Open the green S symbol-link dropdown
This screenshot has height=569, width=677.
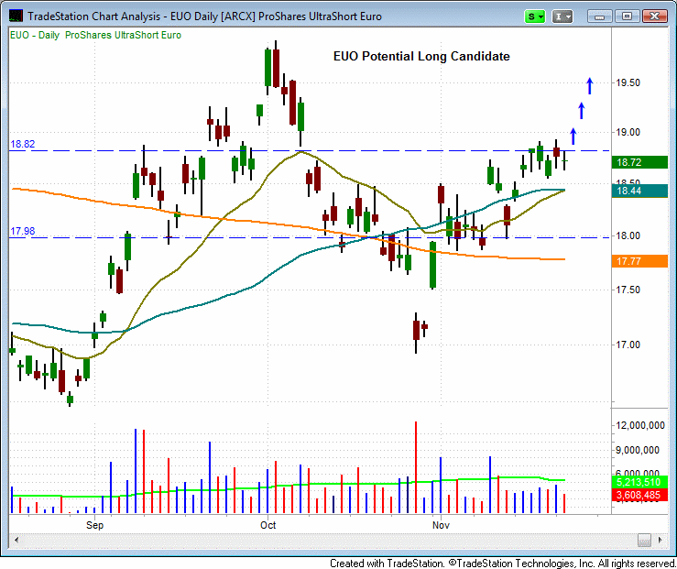point(534,16)
